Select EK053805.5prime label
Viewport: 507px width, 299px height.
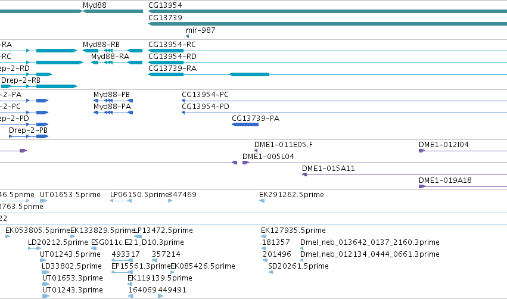tap(38, 231)
